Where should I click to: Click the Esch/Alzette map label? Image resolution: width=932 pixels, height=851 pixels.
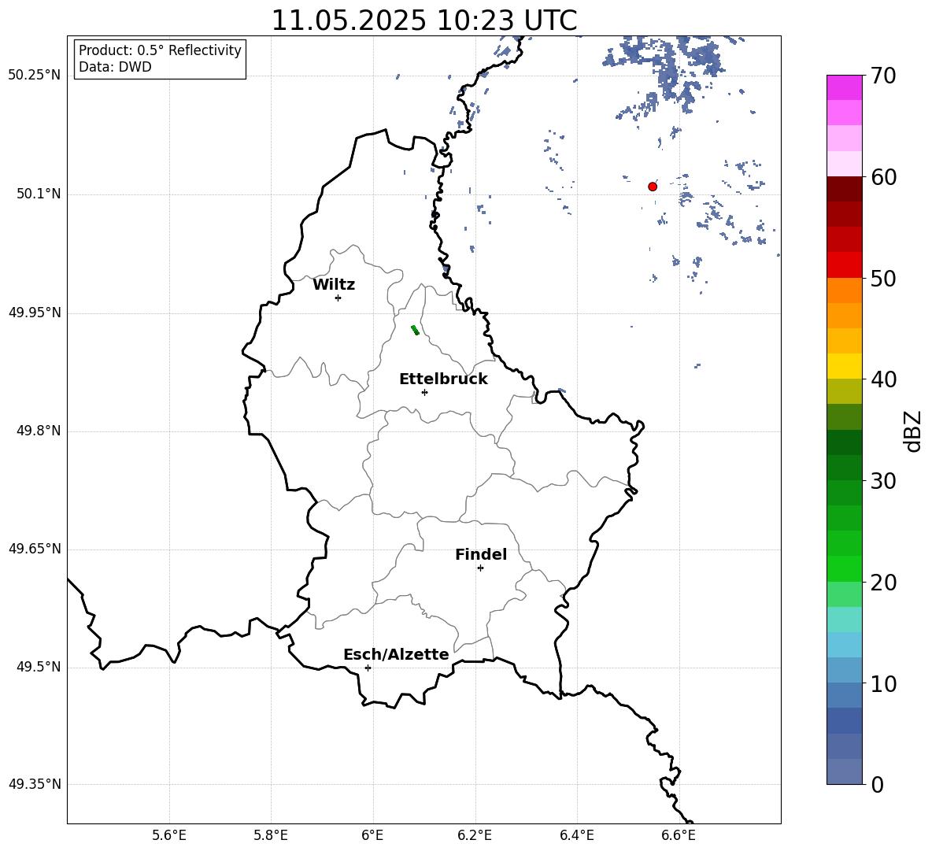[x=396, y=654]
